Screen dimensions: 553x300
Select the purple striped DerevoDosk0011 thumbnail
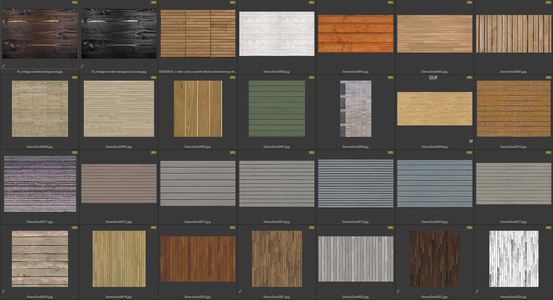pos(40,183)
